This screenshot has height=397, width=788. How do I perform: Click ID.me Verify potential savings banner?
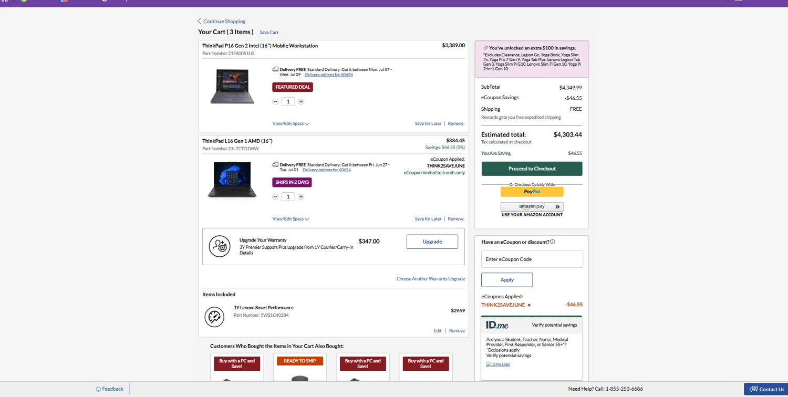[532, 325]
